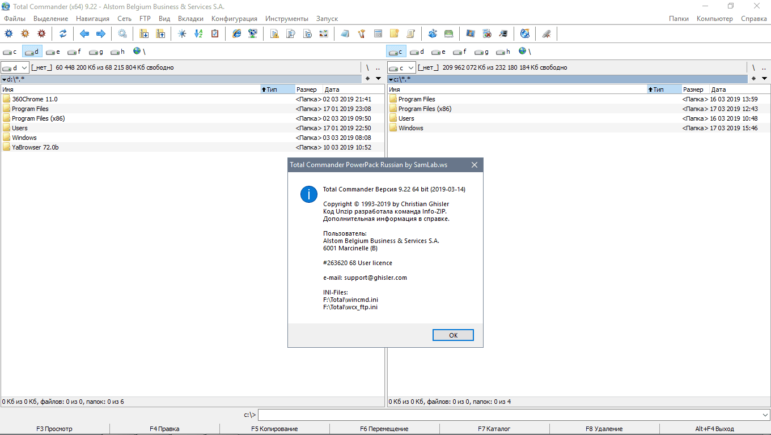Click the grey gears configuration toolbar icon
The height and width of the screenshot is (435, 771).
(x=122, y=34)
